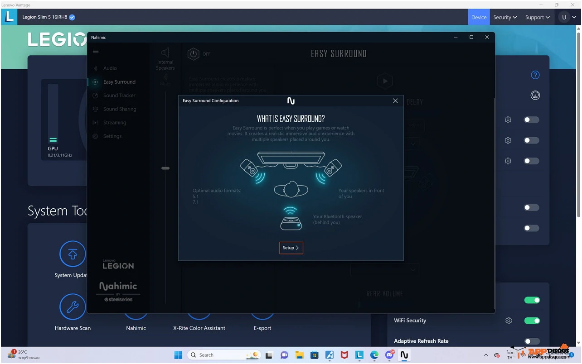Click the Nahimic logo atop the dialog
Image resolution: width=582 pixels, height=364 pixels.
pos(291,101)
